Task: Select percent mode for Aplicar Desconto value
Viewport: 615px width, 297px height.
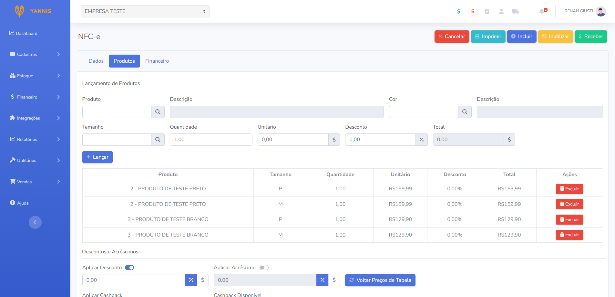Action: [x=191, y=280]
